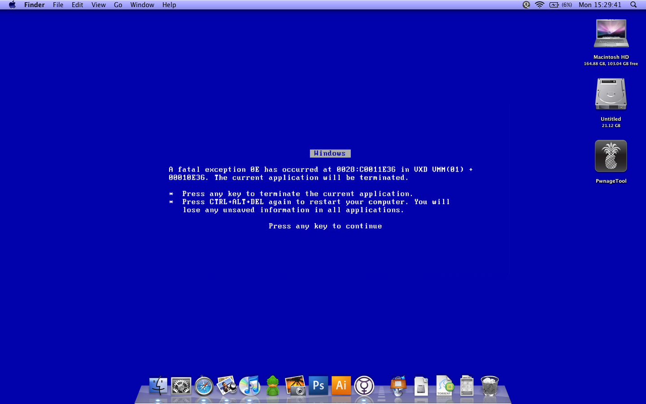Click the Macintosh HD label text

click(611, 57)
